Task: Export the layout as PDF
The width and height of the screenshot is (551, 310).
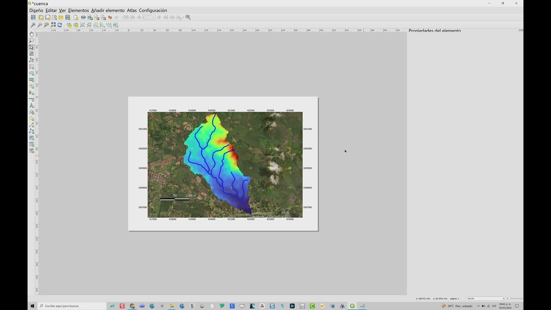Action: point(103,17)
